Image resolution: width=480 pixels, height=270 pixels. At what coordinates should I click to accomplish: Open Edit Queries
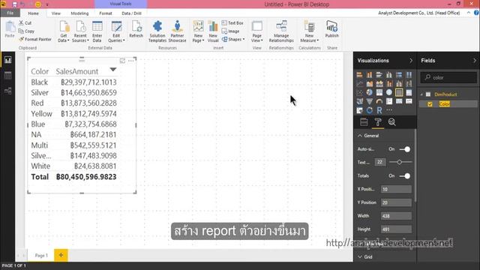pyautogui.click(x=117, y=31)
